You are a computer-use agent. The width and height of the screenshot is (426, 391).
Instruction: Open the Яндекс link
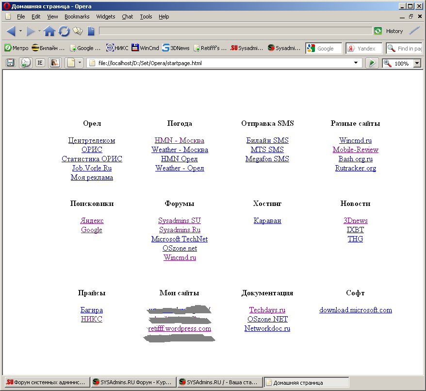coord(92,221)
